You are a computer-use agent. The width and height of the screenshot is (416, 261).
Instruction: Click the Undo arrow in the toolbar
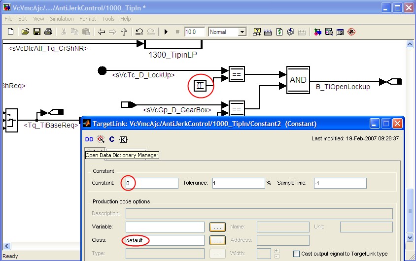[139, 32]
